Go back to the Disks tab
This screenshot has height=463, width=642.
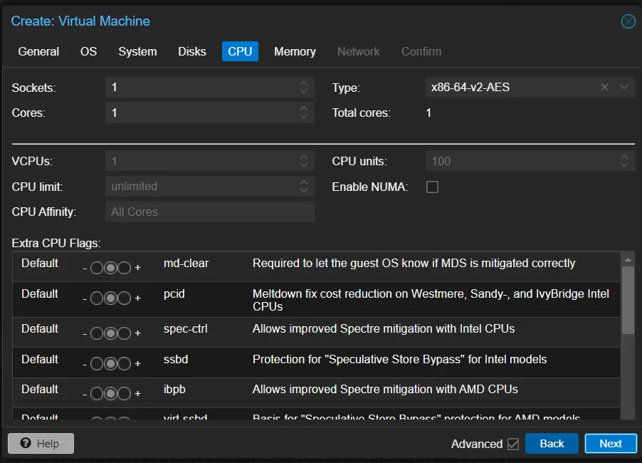pos(191,51)
